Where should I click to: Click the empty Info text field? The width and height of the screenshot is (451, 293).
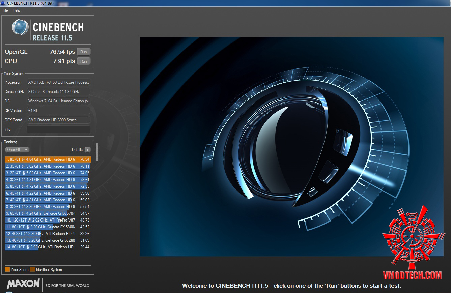tap(58, 129)
